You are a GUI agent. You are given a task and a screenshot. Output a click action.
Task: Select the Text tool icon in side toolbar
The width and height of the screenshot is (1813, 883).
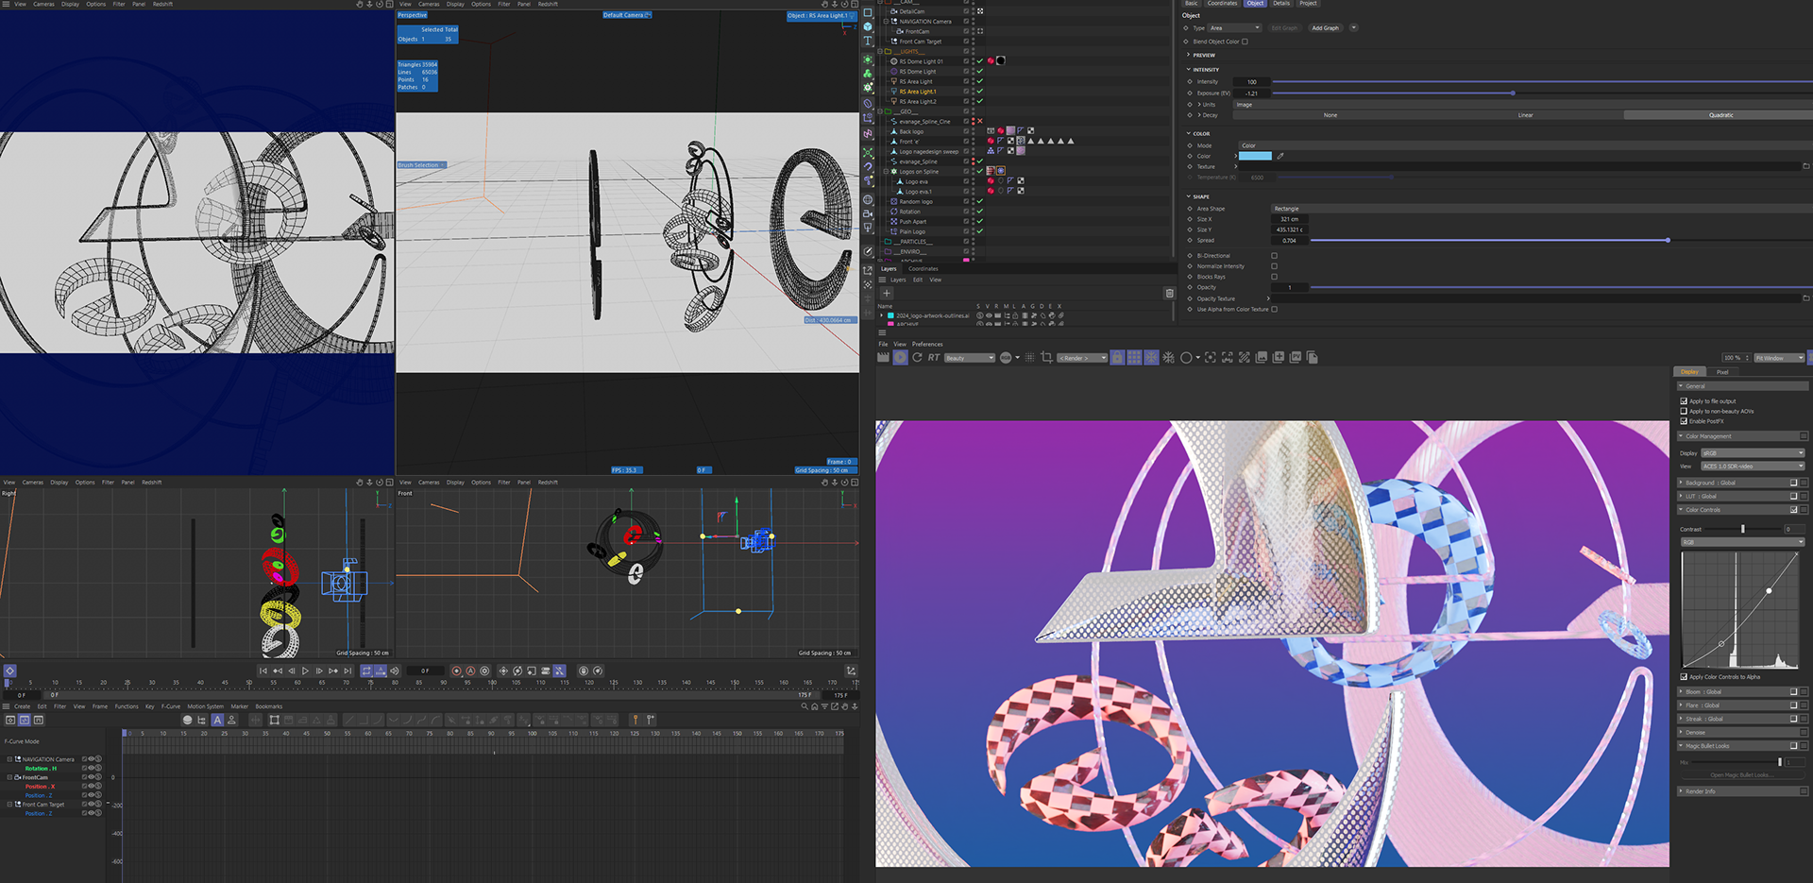868,41
